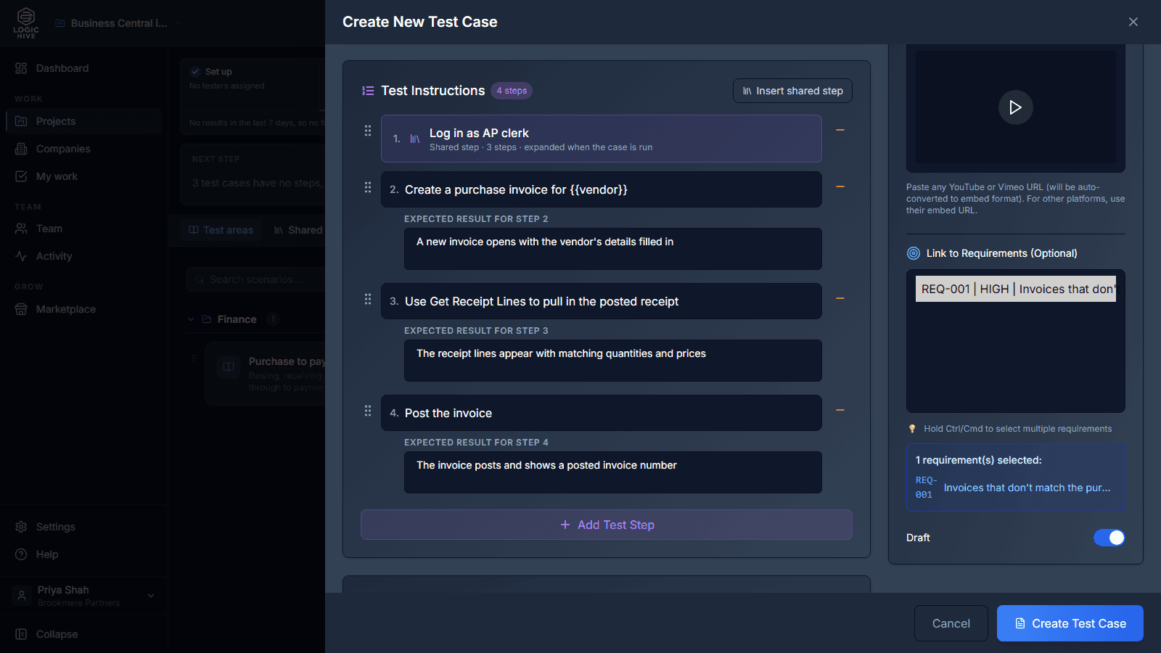This screenshot has width=1161, height=653.
Task: Toggle the Draft switch
Action: [x=1109, y=538]
